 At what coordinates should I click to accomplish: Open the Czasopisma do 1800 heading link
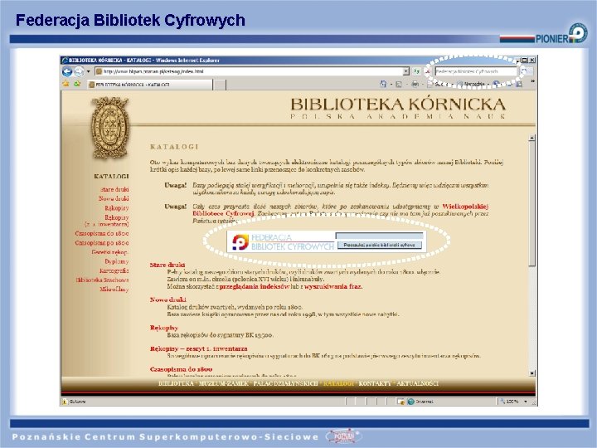181,369
